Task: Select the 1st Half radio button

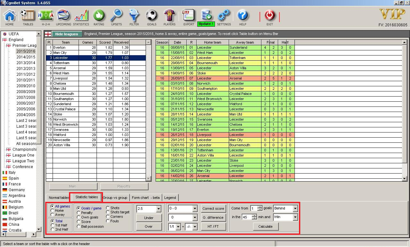Action: 53,225
